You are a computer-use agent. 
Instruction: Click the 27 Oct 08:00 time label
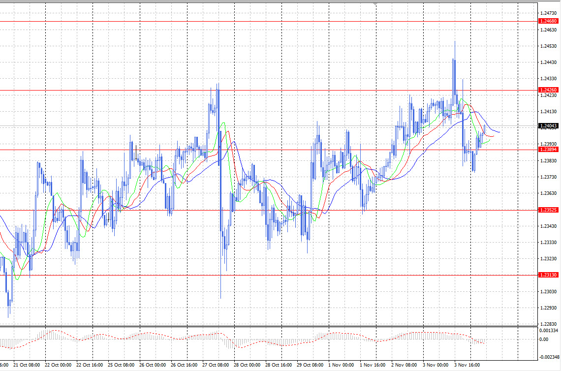coord(216,365)
